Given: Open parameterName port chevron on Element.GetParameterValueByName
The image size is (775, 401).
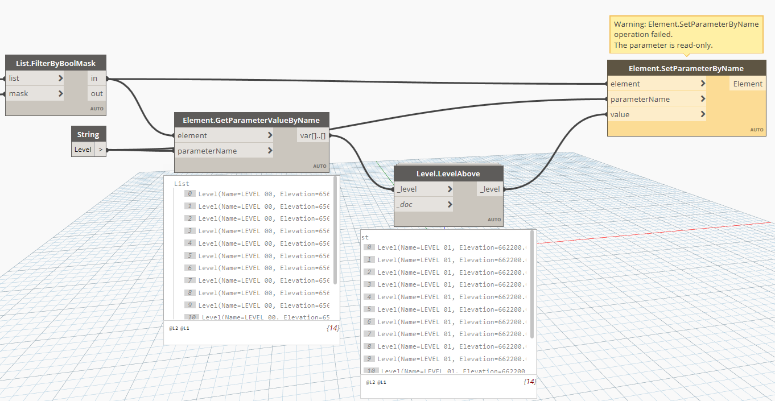Looking at the screenshot, I should click(x=270, y=151).
